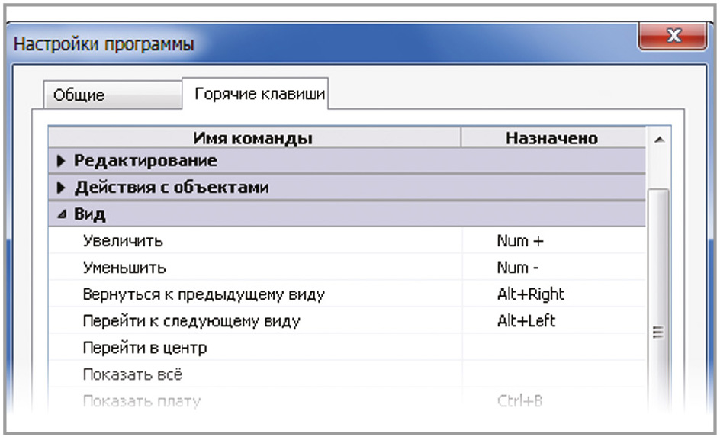
Task: Select the Показать всё command
Action: pyautogui.click(x=133, y=374)
